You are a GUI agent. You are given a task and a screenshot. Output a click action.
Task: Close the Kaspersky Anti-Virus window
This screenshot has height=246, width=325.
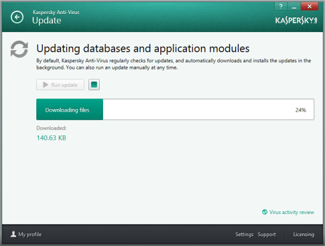tap(309, 6)
